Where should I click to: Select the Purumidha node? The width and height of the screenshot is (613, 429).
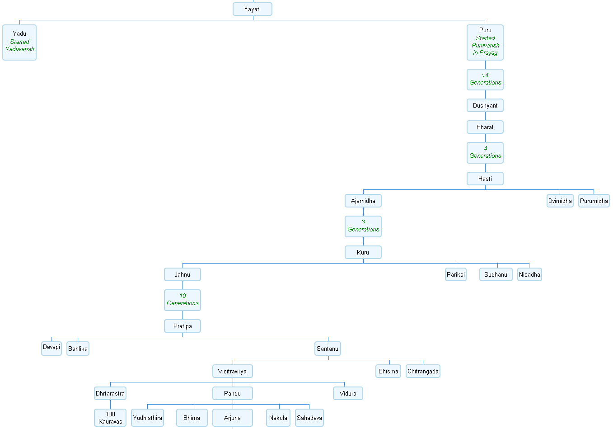[594, 200]
